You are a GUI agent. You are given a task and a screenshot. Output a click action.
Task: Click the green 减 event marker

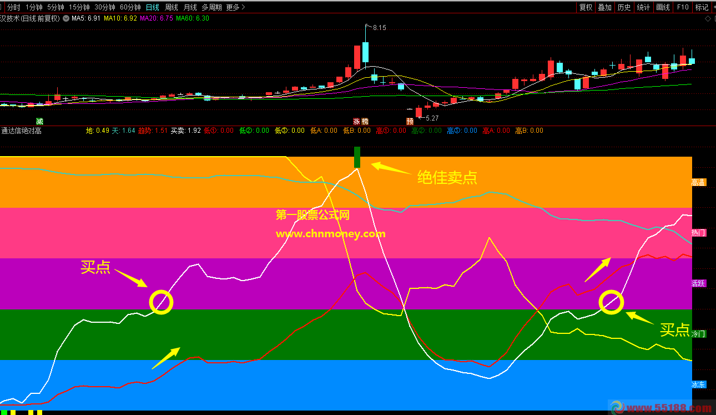[39, 121]
